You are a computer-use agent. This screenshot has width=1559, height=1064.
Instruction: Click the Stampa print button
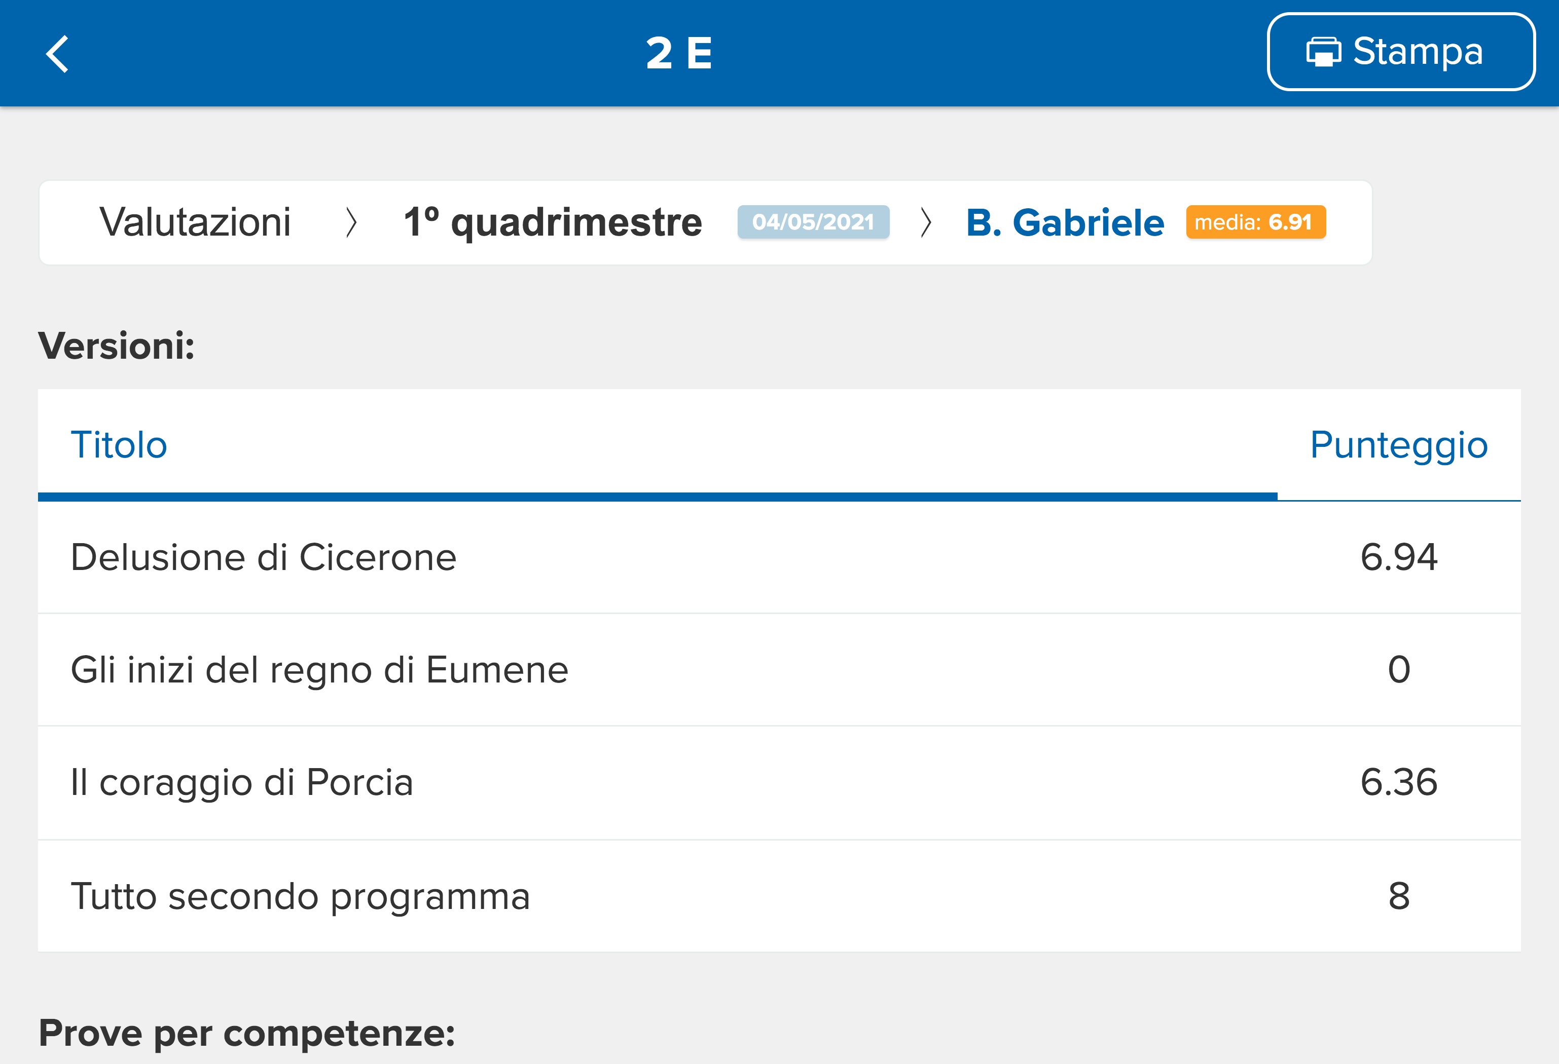pyautogui.click(x=1401, y=52)
